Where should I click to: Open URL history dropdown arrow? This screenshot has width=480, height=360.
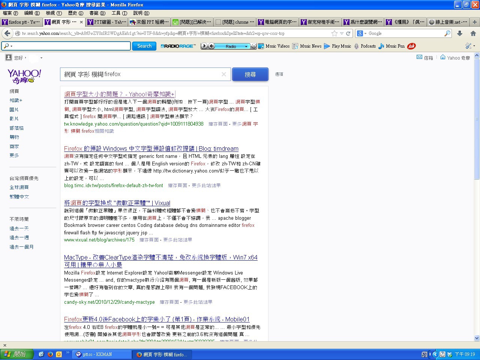342,33
